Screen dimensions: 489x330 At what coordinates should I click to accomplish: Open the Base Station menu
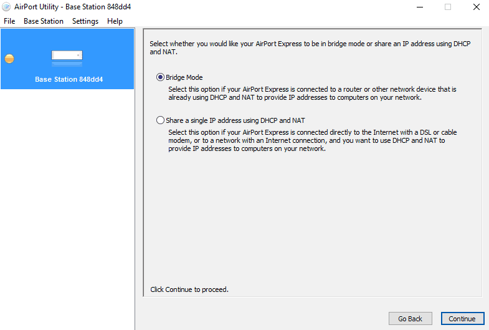pyautogui.click(x=44, y=21)
